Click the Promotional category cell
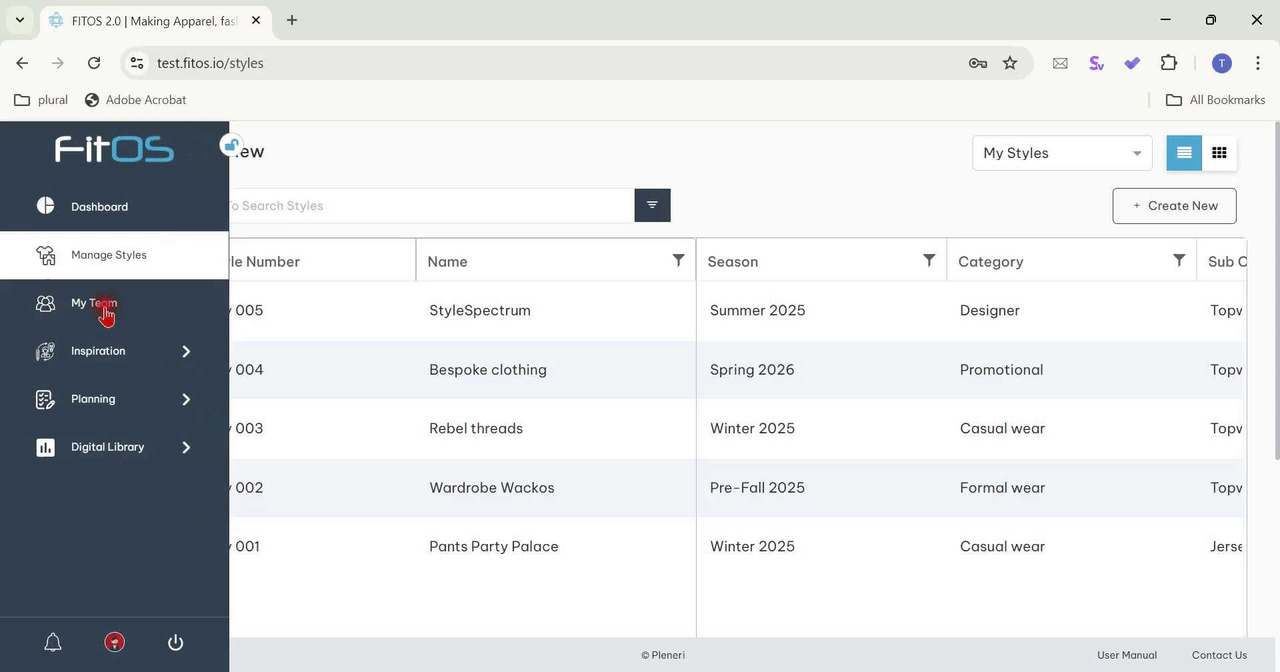Image resolution: width=1280 pixels, height=672 pixels. (1001, 370)
